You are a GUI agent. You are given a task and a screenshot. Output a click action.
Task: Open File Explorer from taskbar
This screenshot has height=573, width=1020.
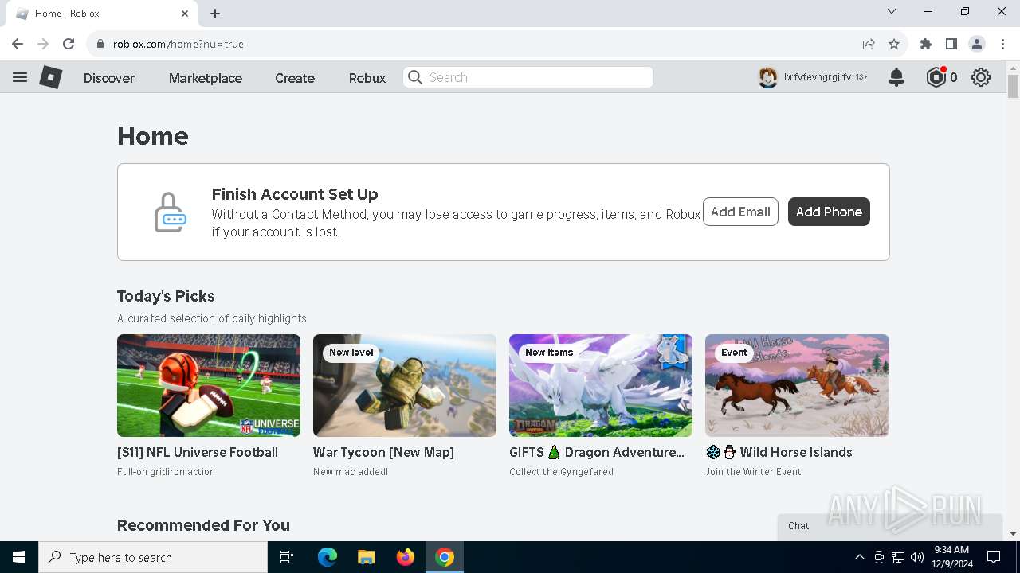coord(366,557)
